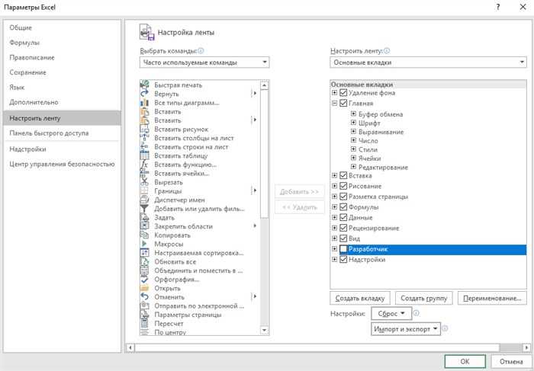Click the Диспетчер имен icon
534x371 pixels.
pyautogui.click(x=144, y=200)
